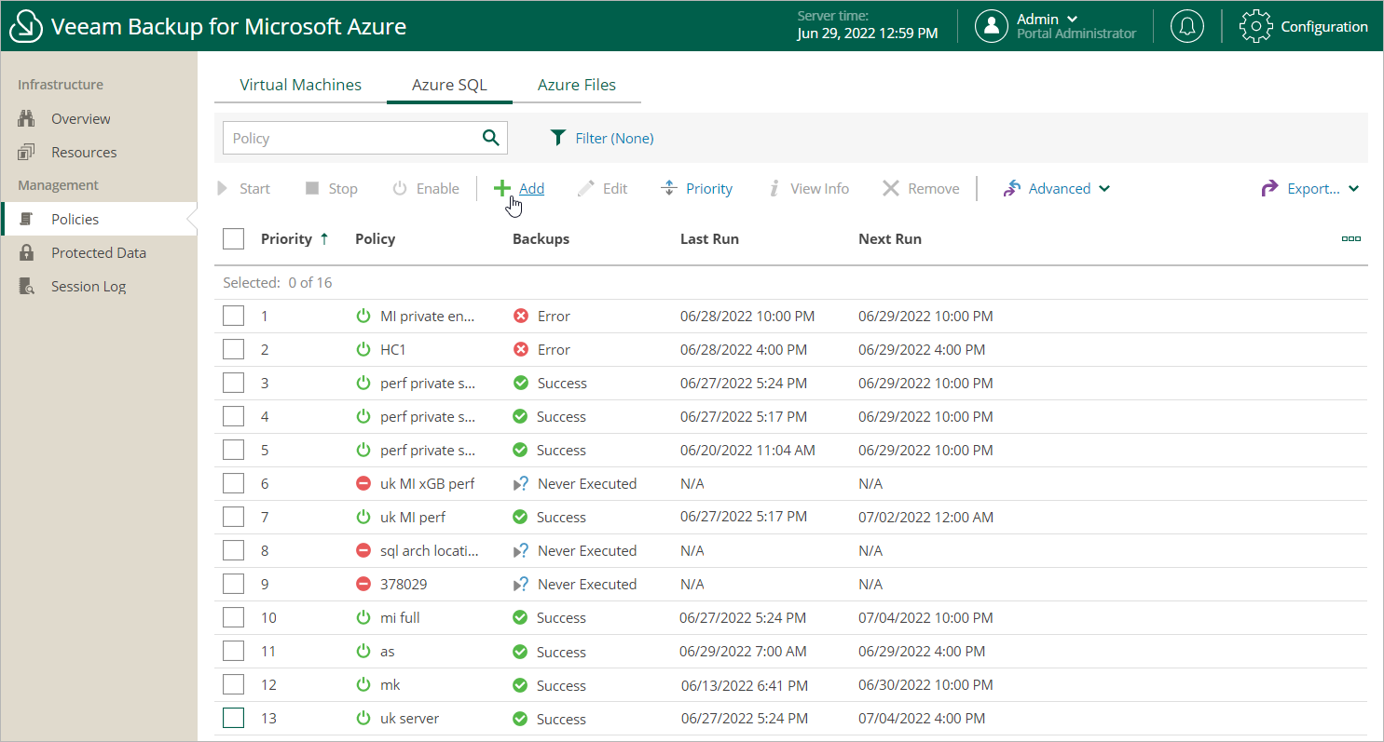Click the Priority sort arrow
Screen dimensions: 1384x742
324,238
